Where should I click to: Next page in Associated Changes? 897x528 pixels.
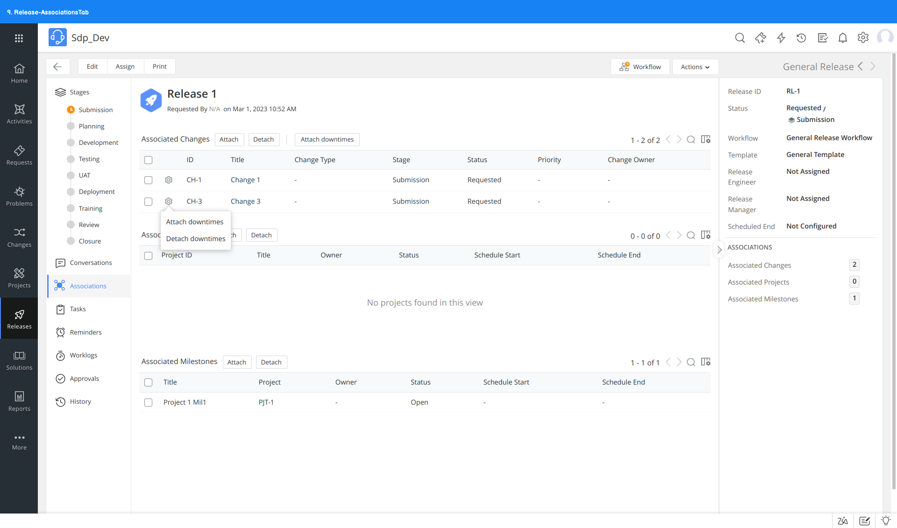pos(679,140)
